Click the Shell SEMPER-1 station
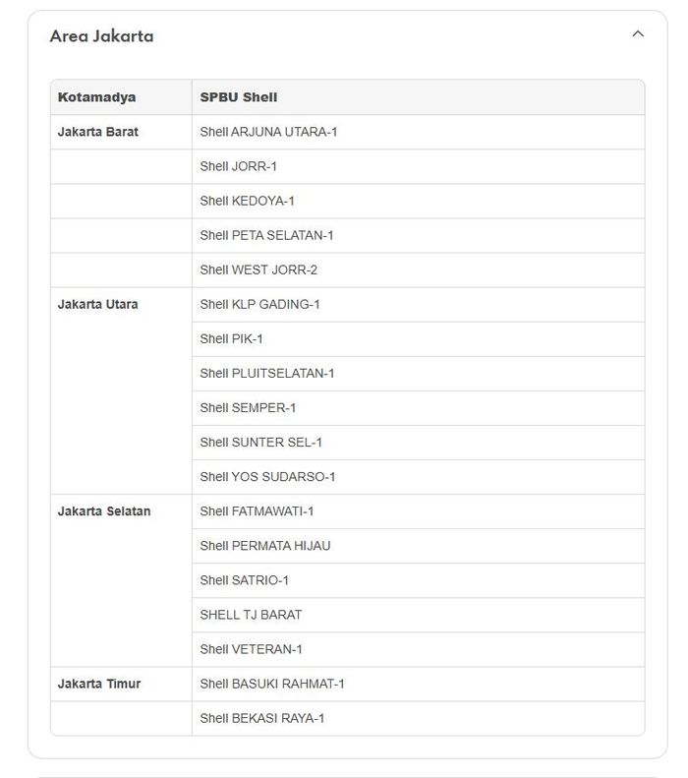This screenshot has height=778, width=688. tap(248, 407)
